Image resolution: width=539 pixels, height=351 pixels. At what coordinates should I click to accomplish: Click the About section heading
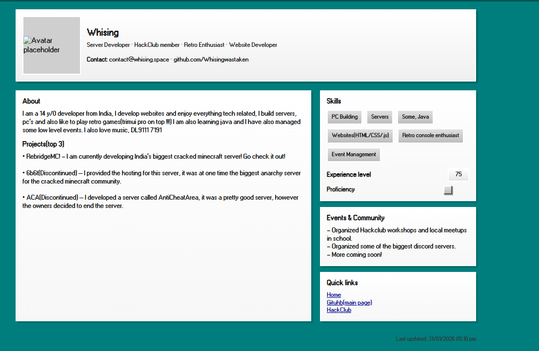pyautogui.click(x=31, y=101)
